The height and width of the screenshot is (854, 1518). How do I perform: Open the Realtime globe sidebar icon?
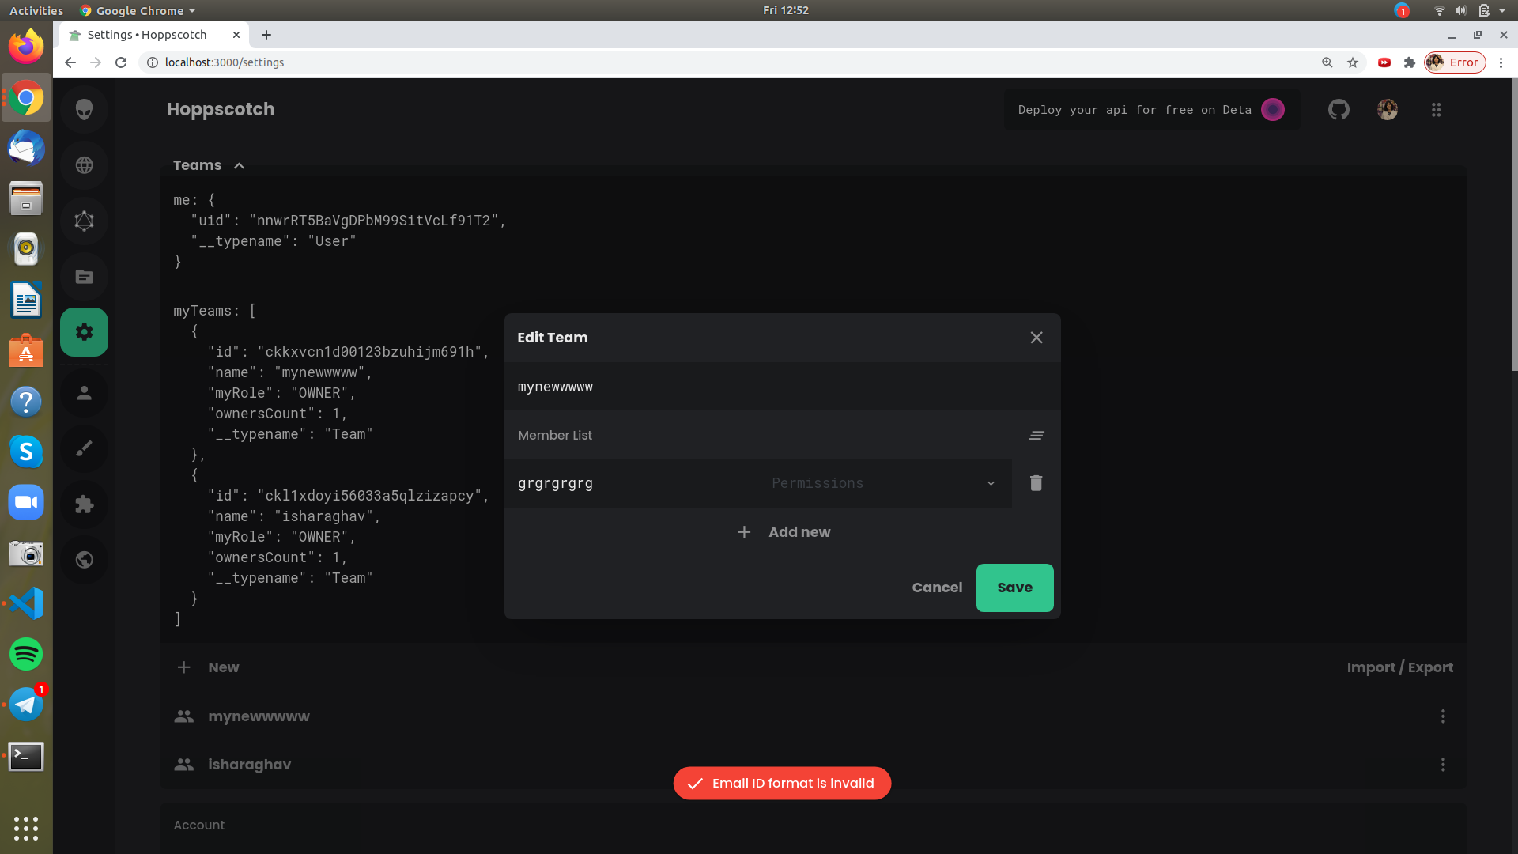[x=84, y=165]
